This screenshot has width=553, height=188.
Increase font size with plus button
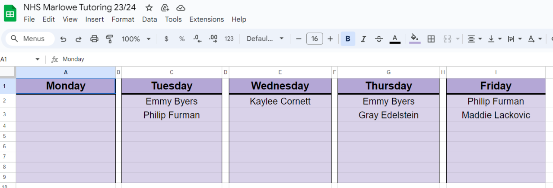click(x=330, y=39)
